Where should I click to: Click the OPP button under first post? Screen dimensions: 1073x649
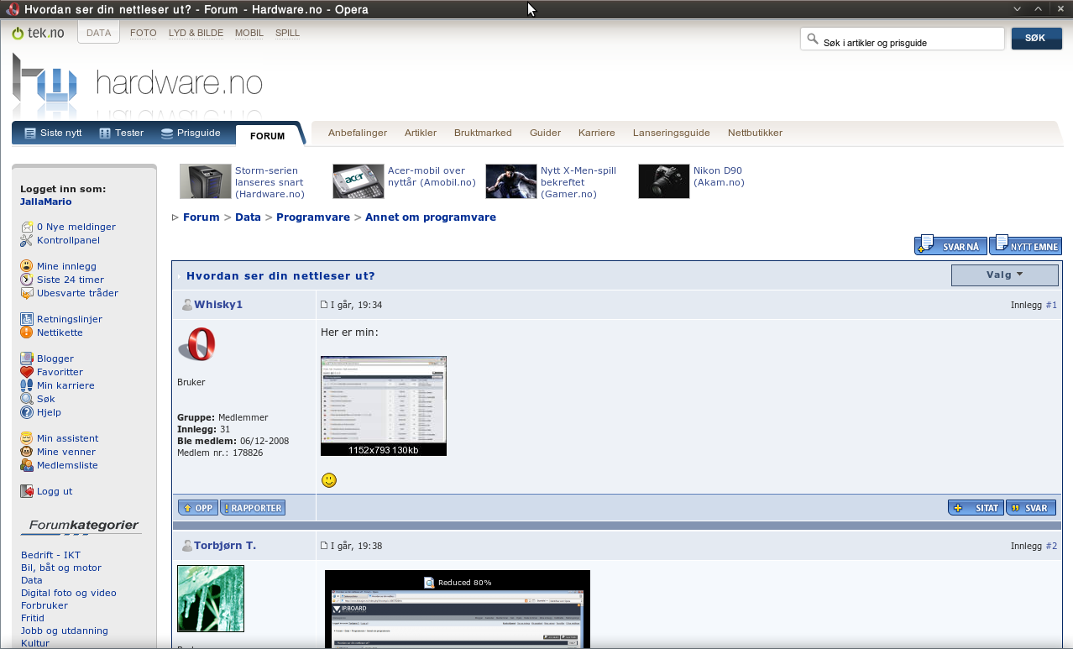197,508
